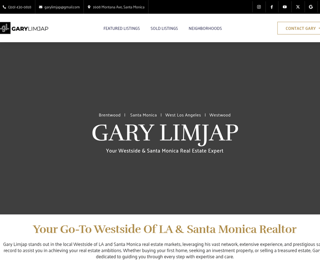This screenshot has height=268, width=320.
Task: Select the Westwood neighborhood link
Action: [220, 115]
